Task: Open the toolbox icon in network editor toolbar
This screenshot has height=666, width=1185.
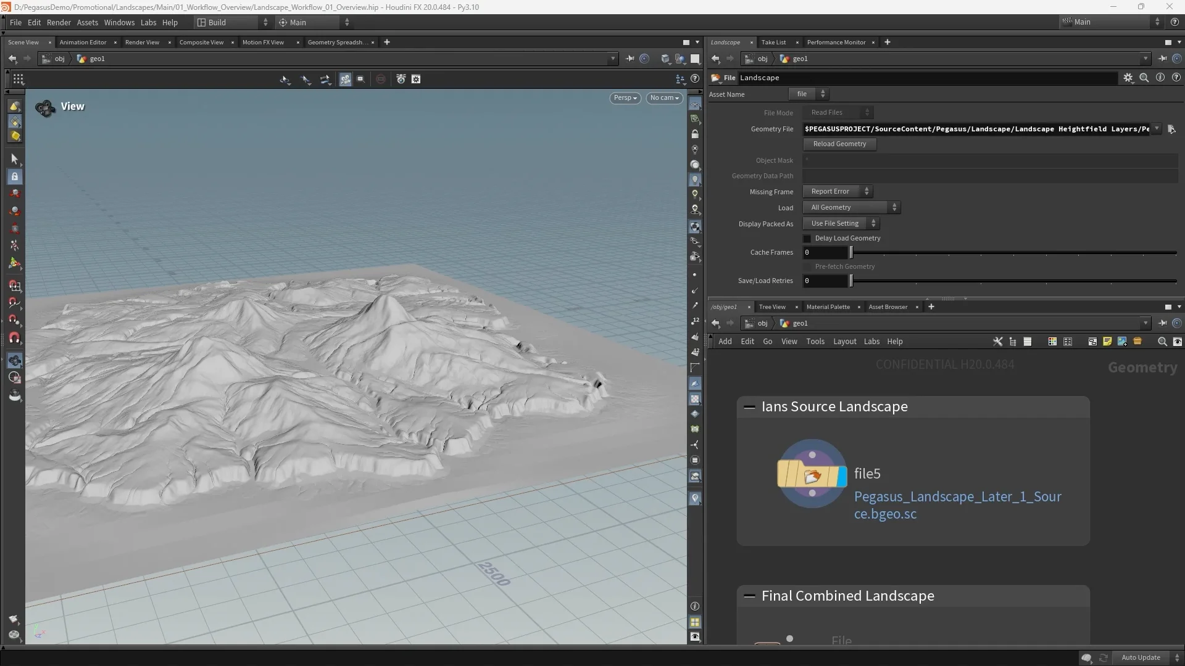Action: coord(1137,342)
